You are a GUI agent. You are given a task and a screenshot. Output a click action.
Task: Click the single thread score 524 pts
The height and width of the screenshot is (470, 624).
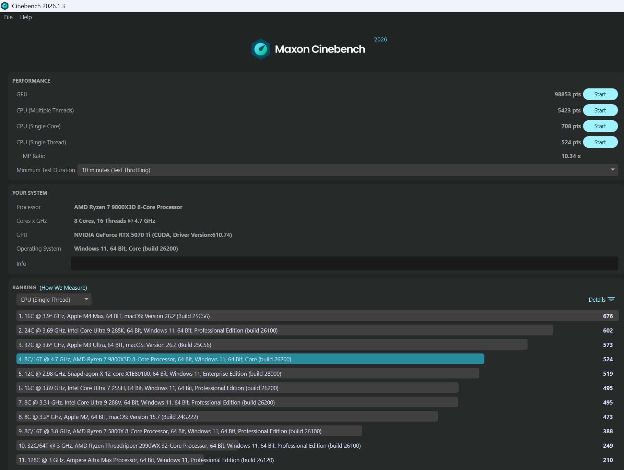[x=571, y=142]
